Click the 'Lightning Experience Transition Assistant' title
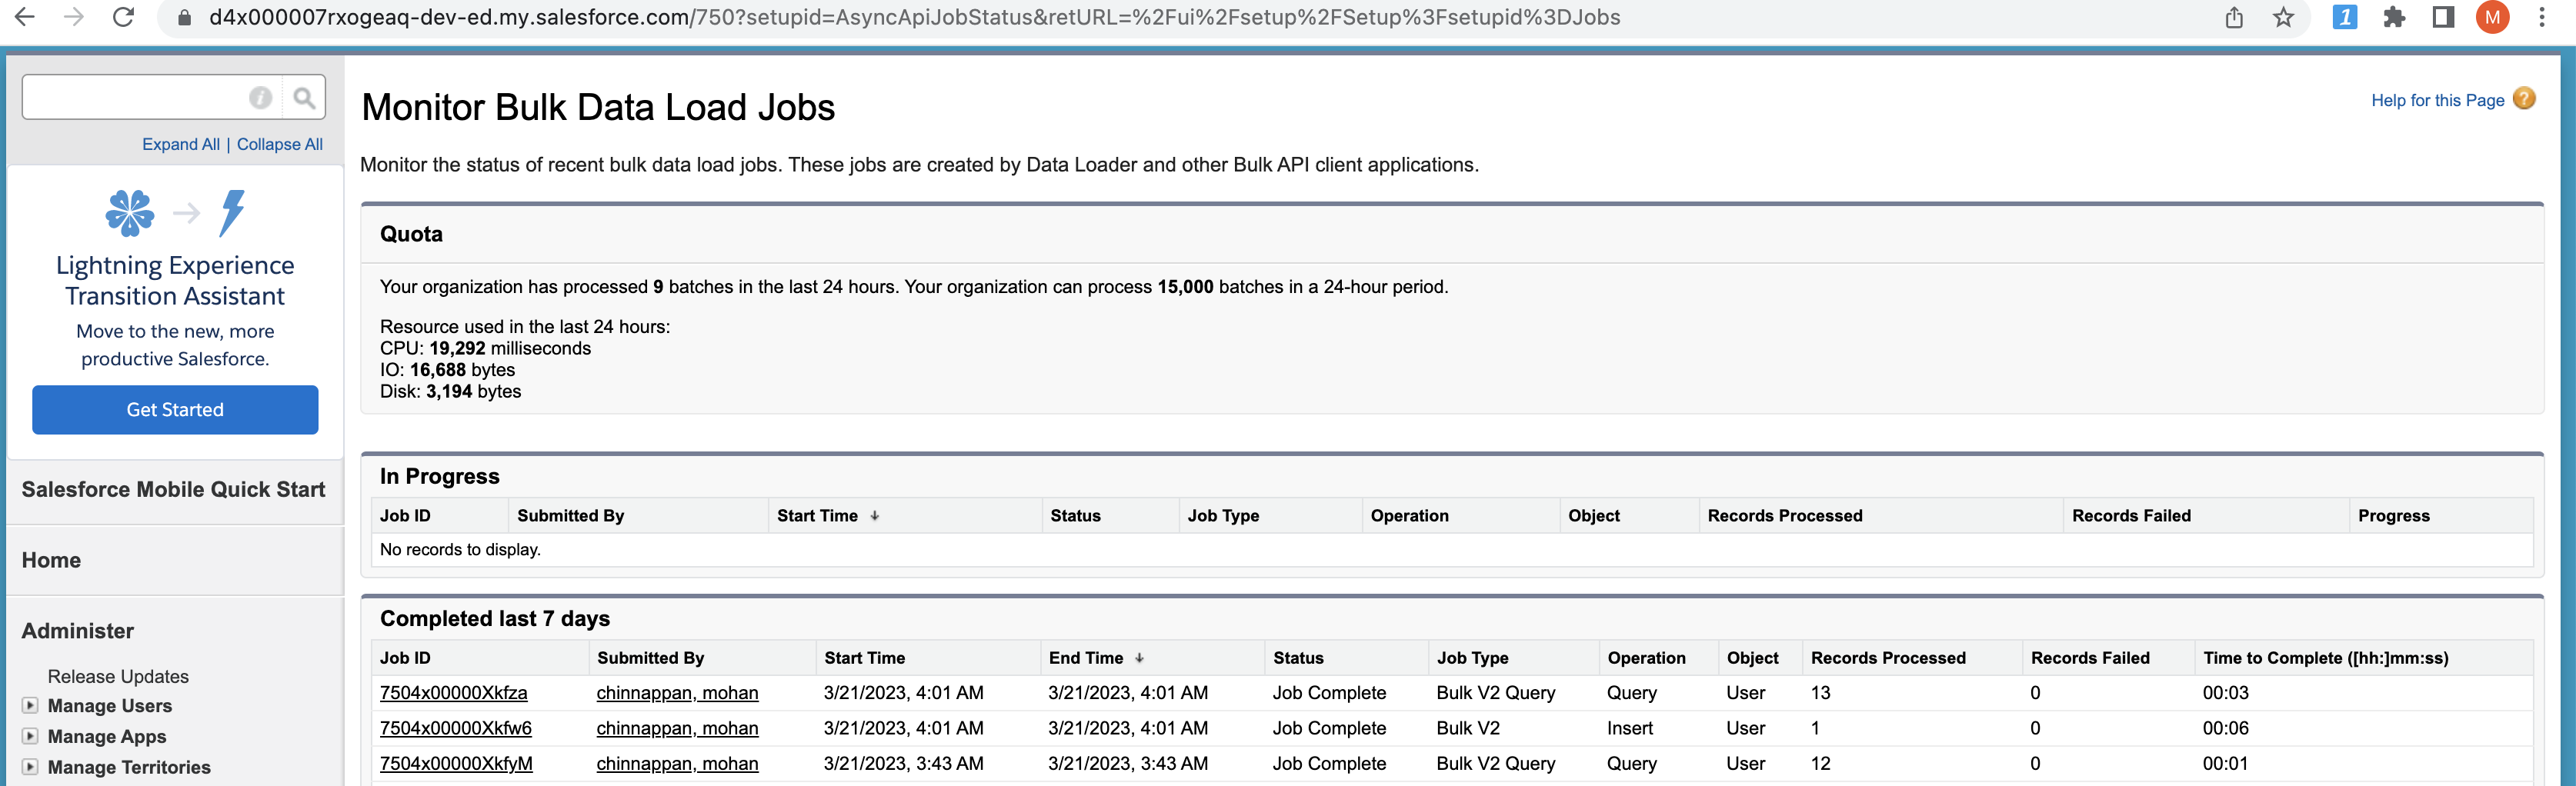 click(x=175, y=280)
